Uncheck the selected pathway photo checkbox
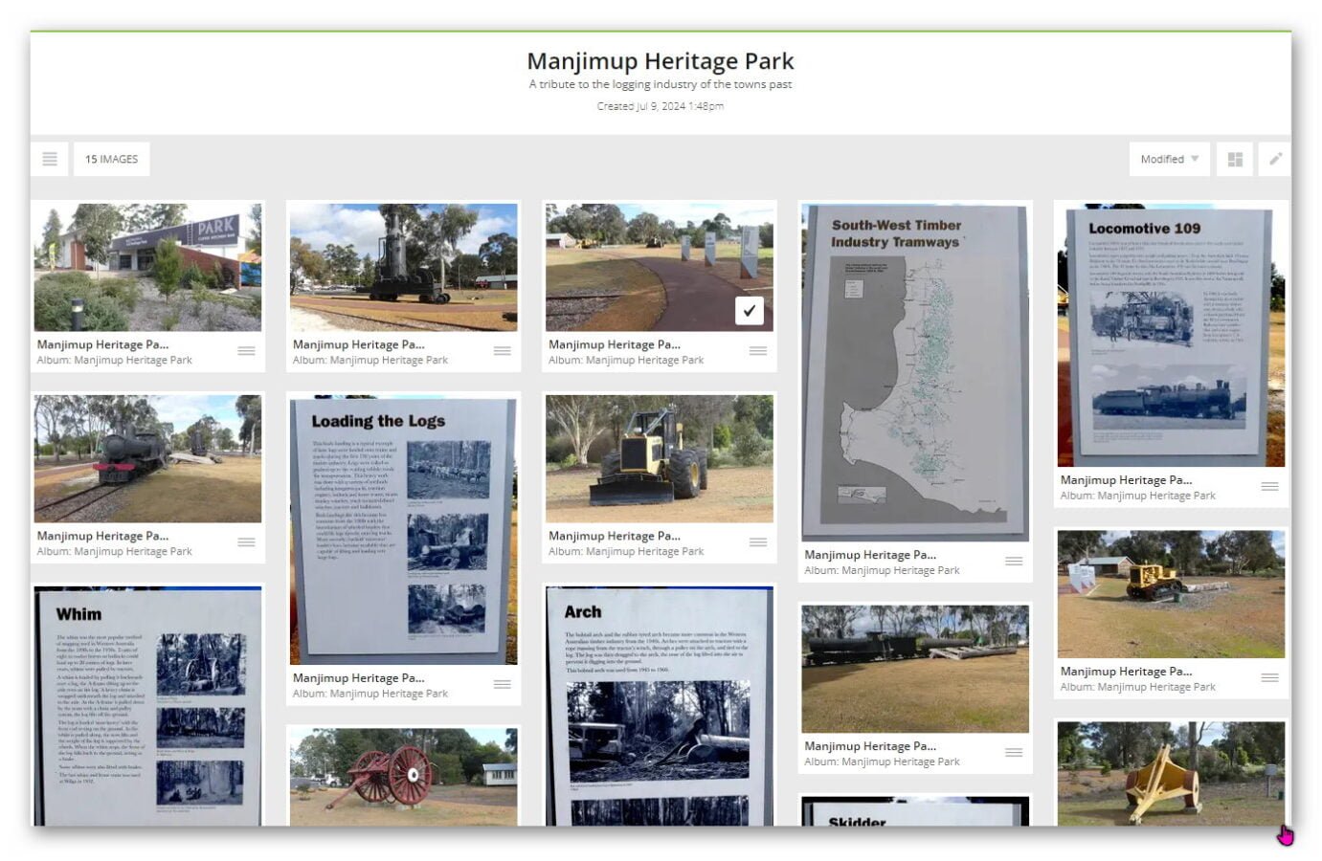The height and width of the screenshot is (861, 1322). (x=749, y=310)
